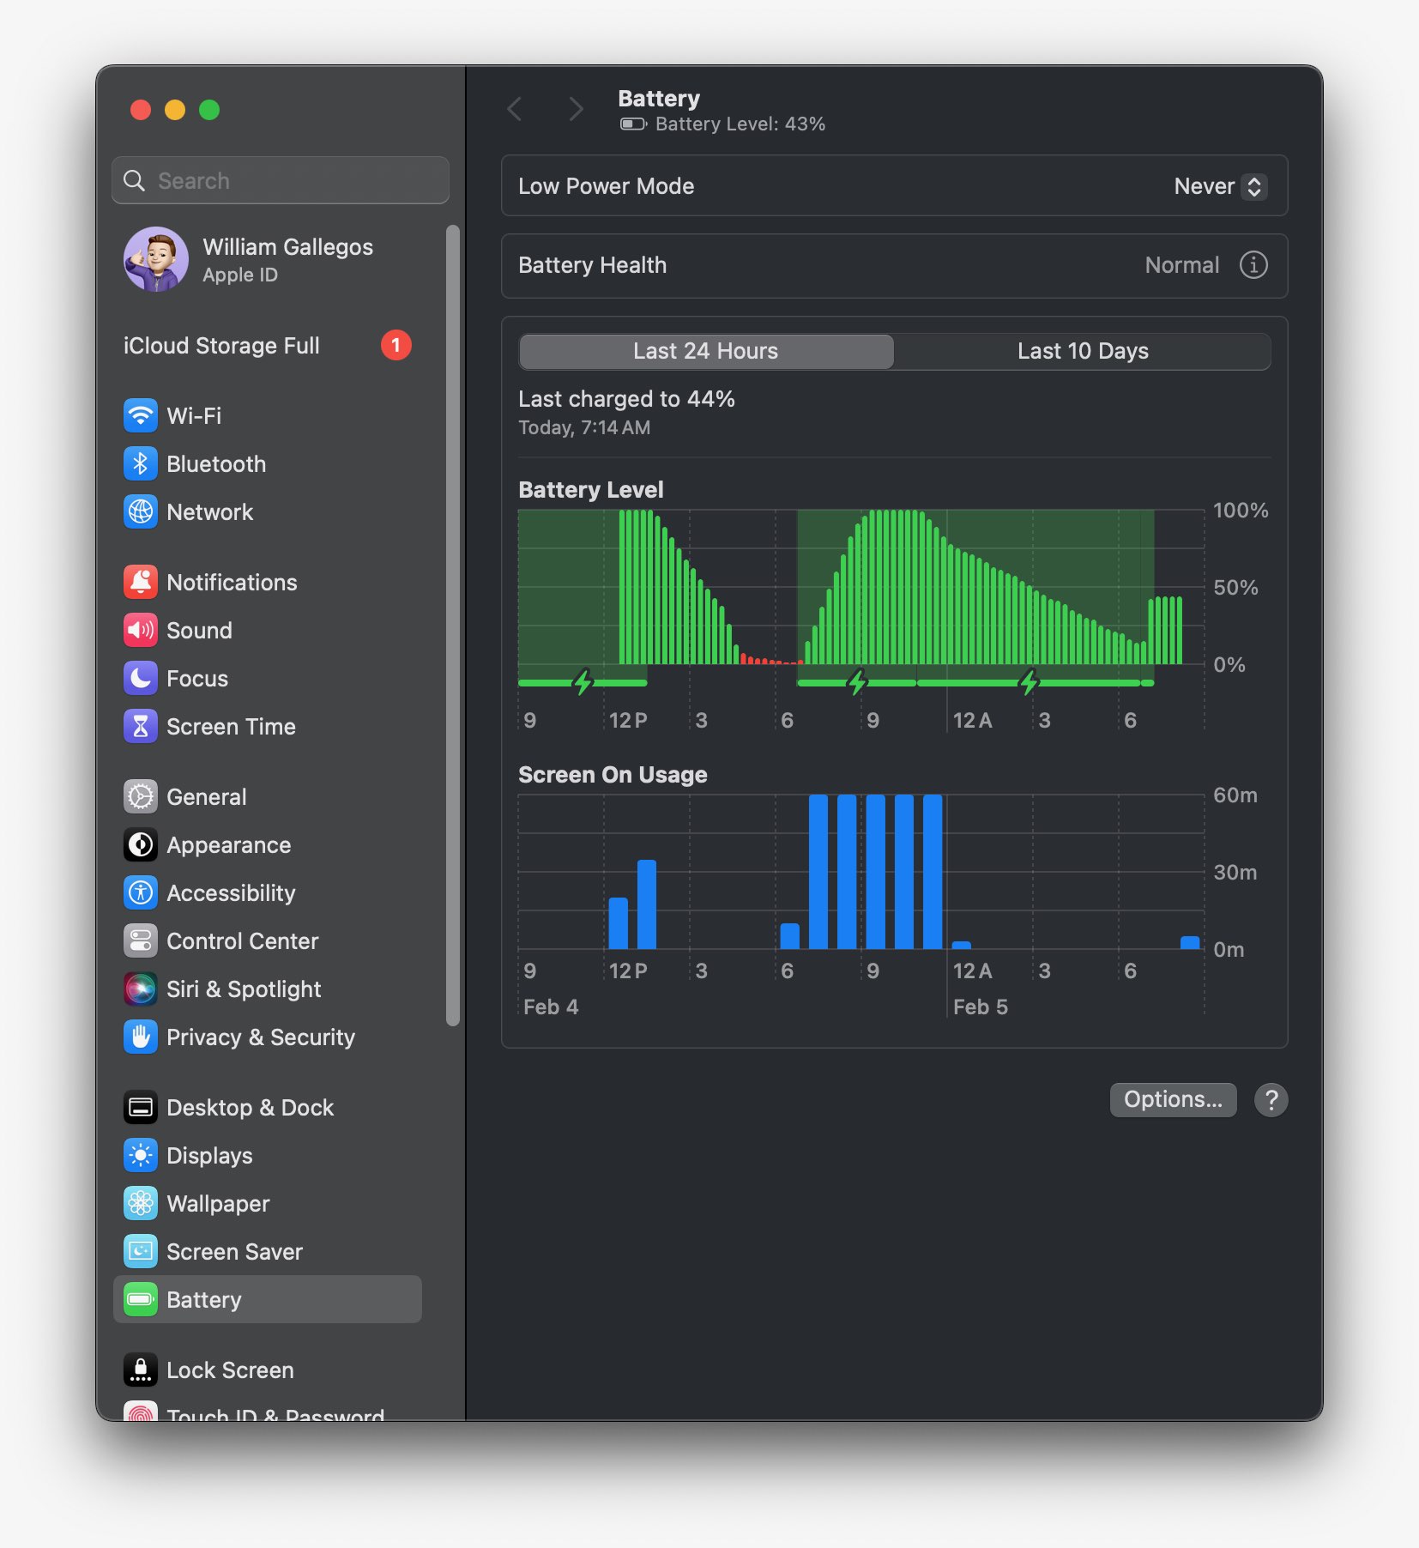Select the Wallpaper flower icon

(x=141, y=1204)
